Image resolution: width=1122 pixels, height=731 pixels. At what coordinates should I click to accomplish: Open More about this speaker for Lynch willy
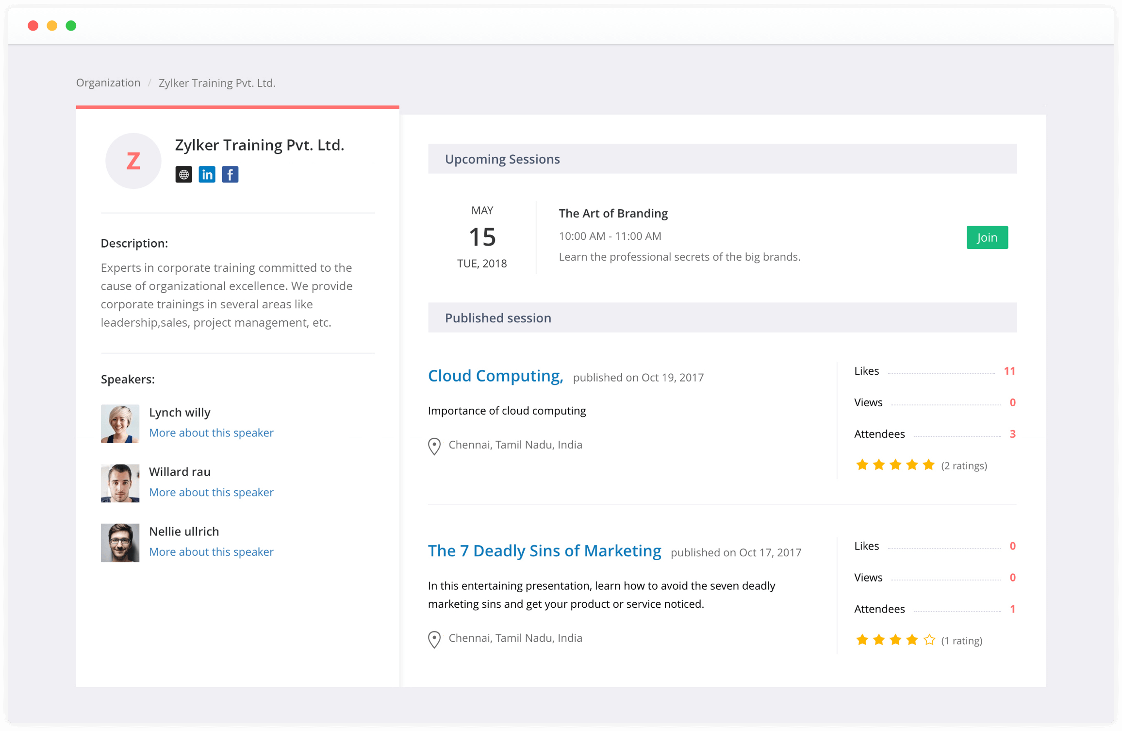pyautogui.click(x=211, y=432)
